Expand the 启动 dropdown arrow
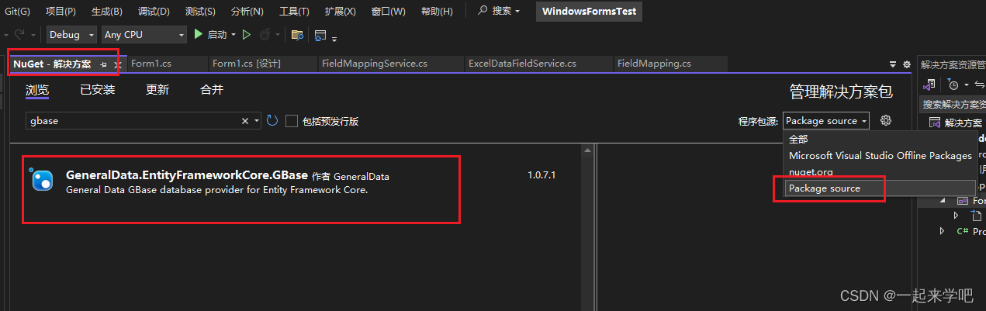Screen dimensions: 986x311 point(233,34)
